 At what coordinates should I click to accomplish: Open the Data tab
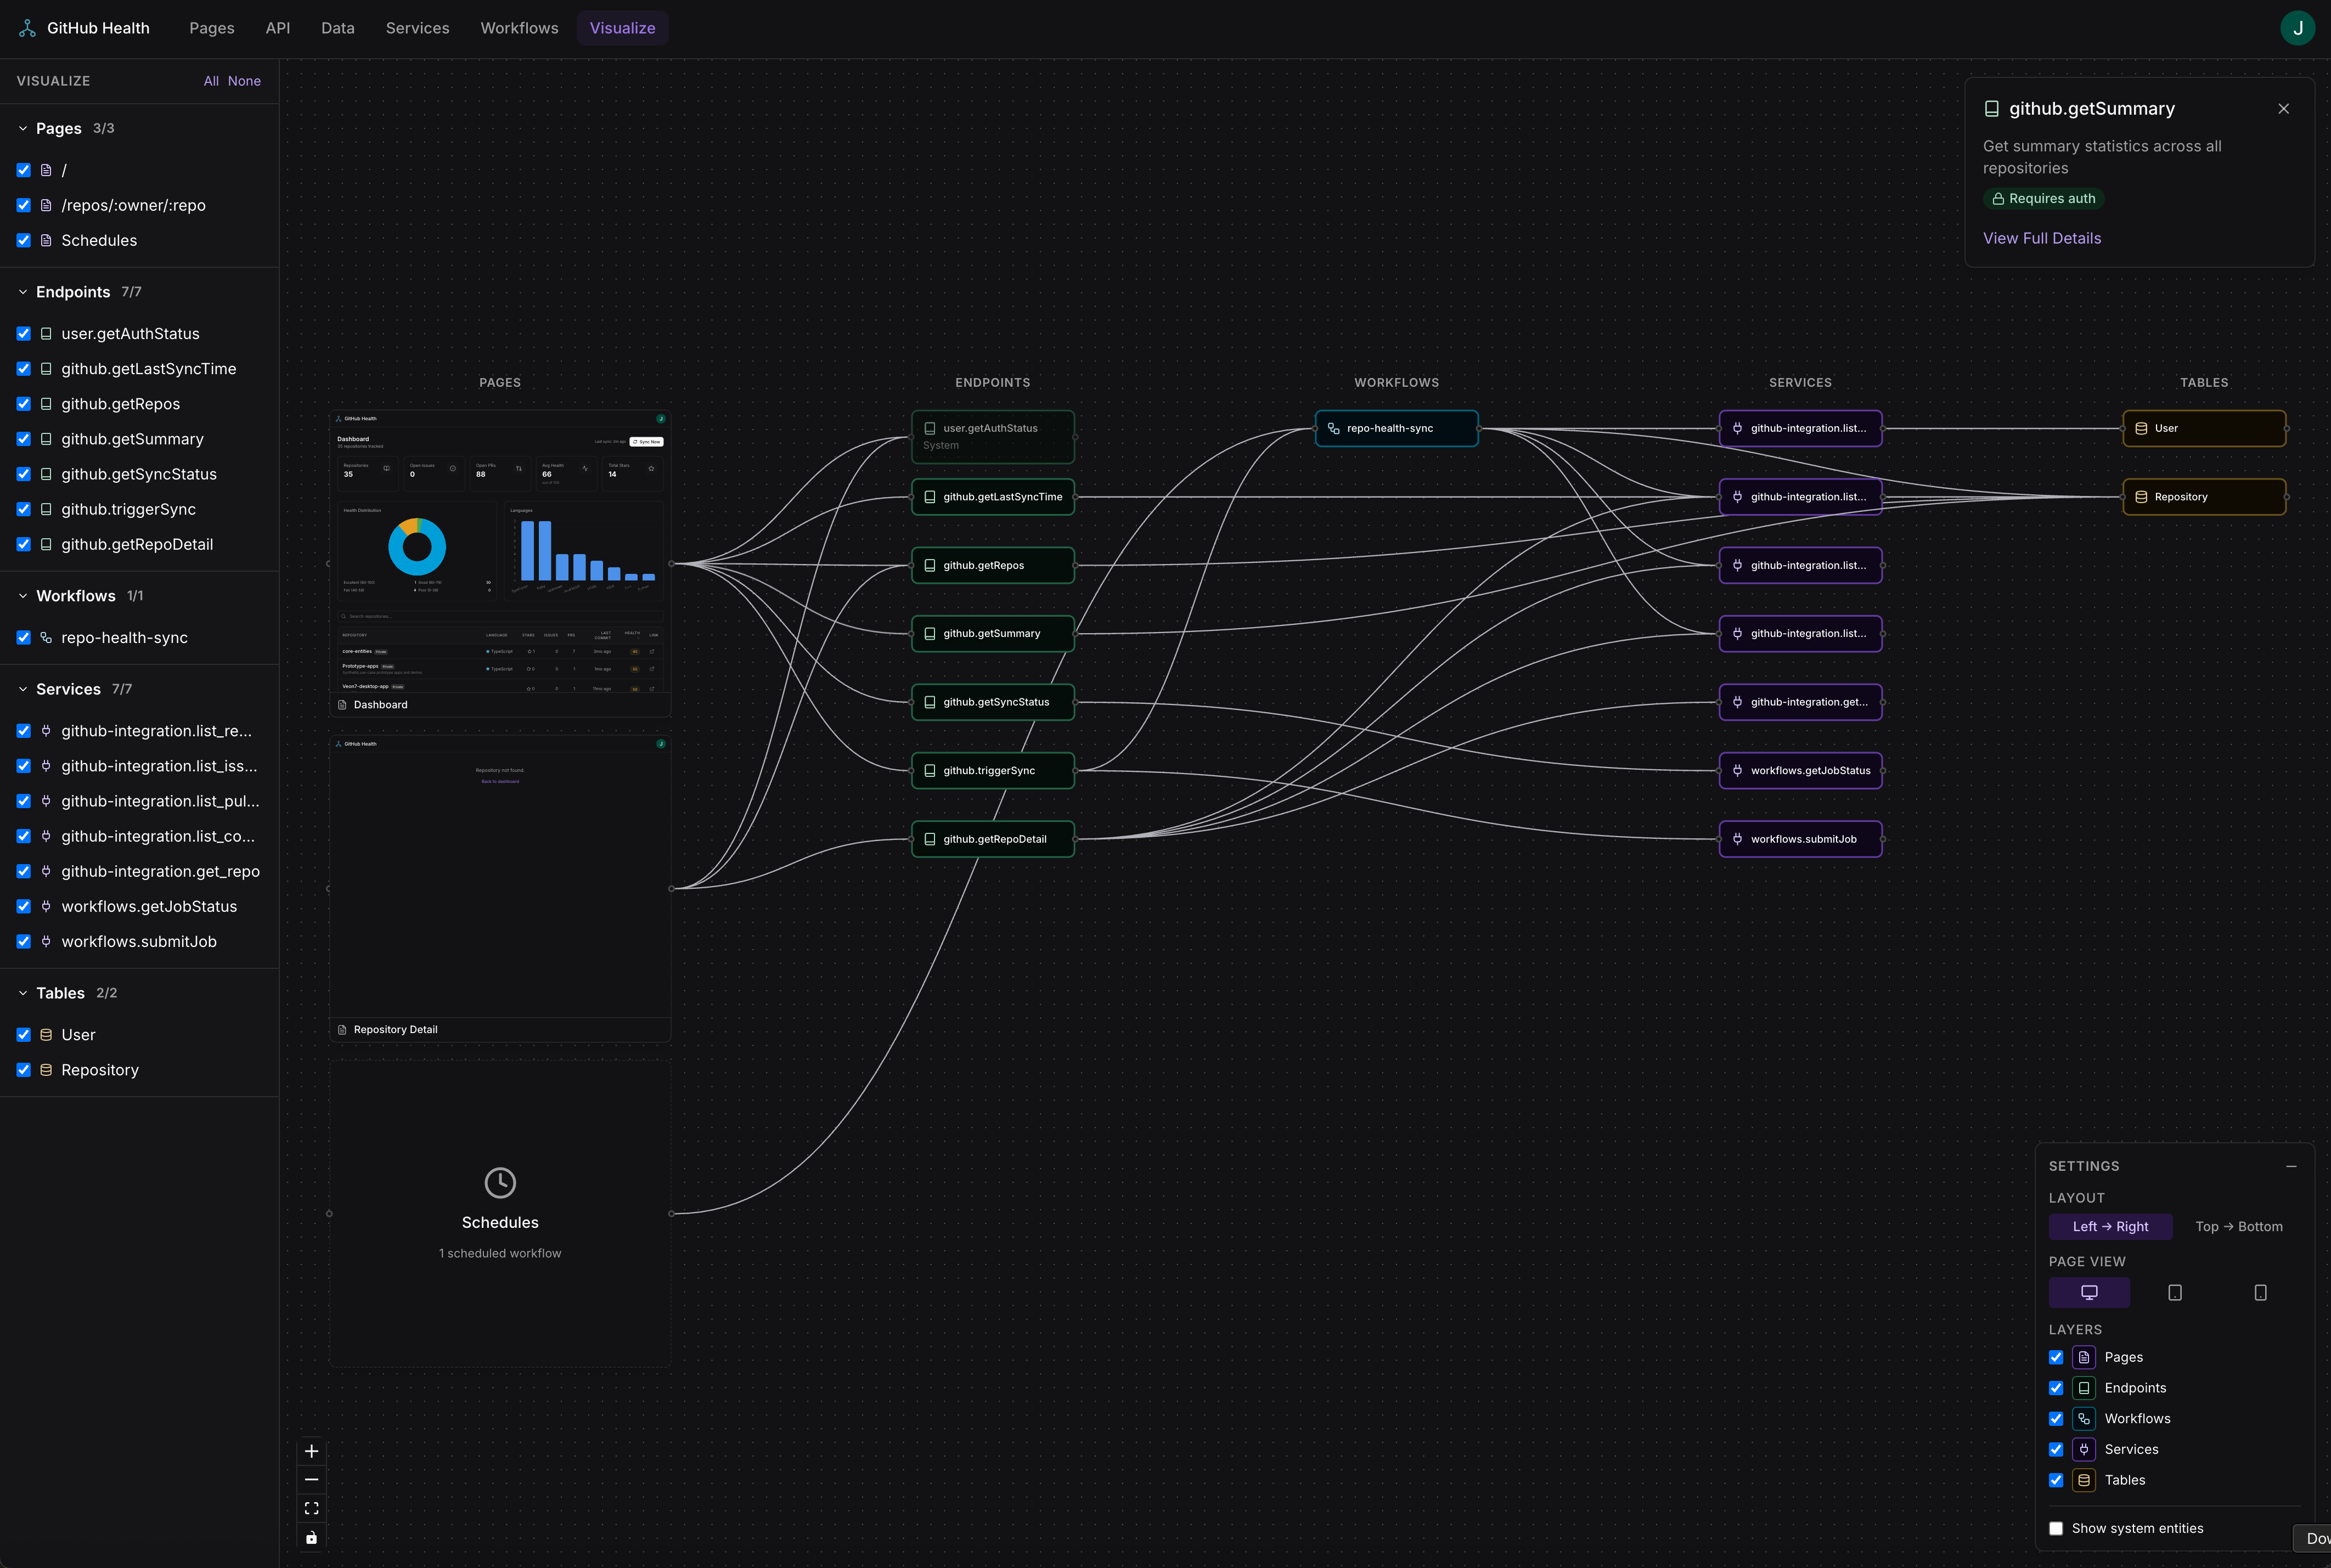pyautogui.click(x=338, y=28)
